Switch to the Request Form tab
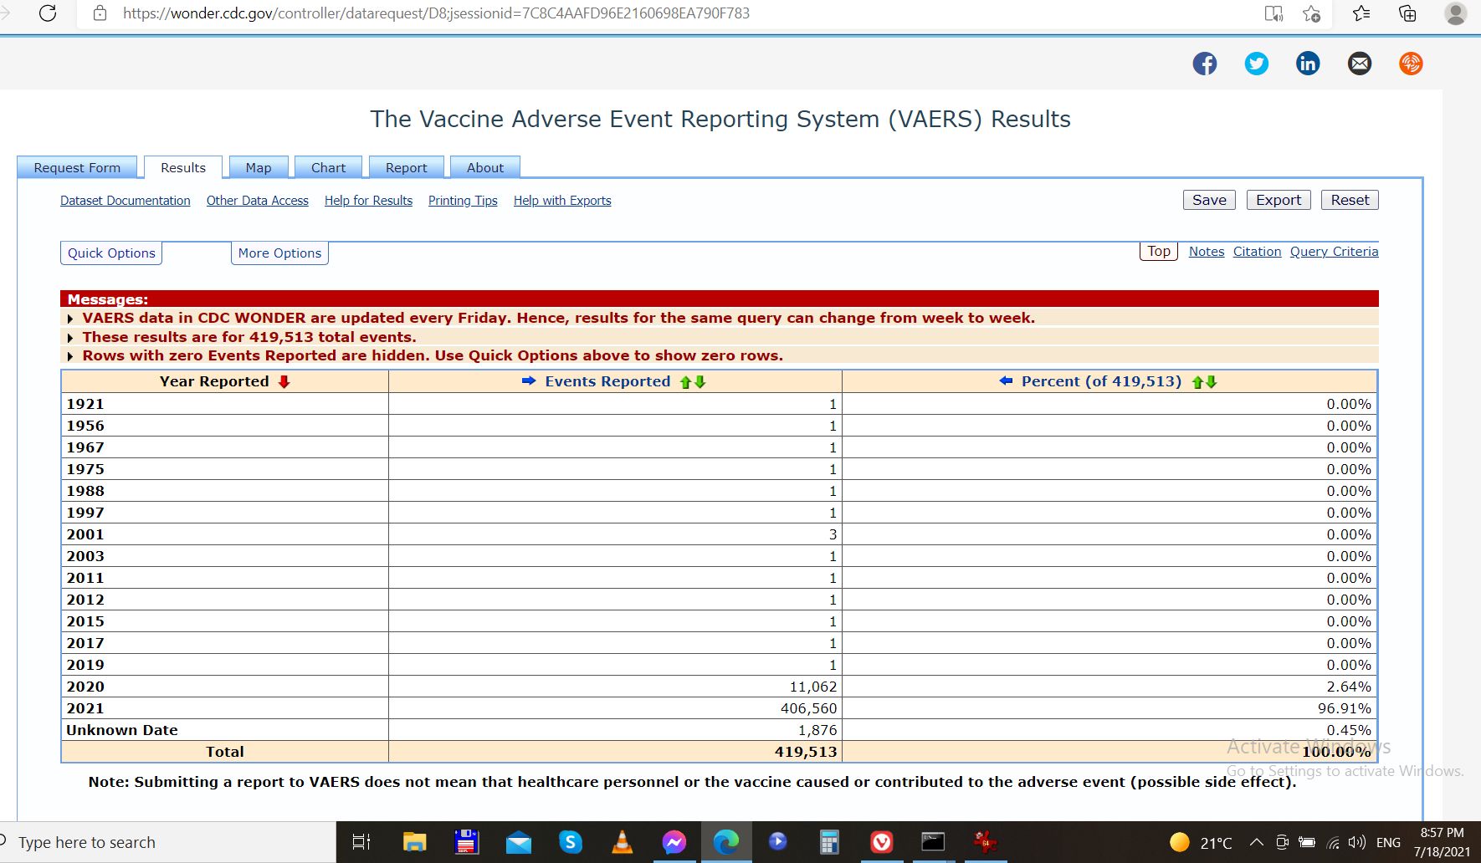The width and height of the screenshot is (1481, 863). [x=77, y=167]
